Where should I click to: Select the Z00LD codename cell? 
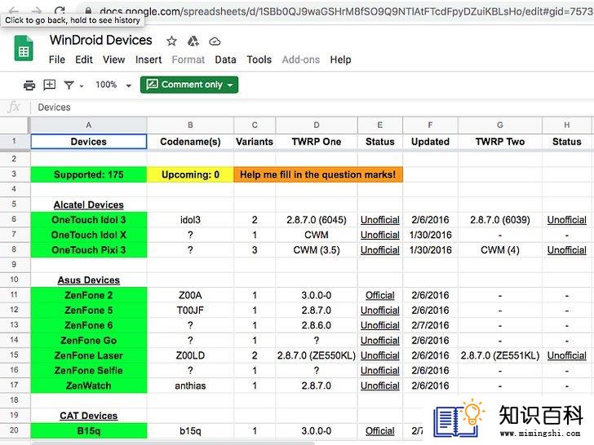click(190, 355)
